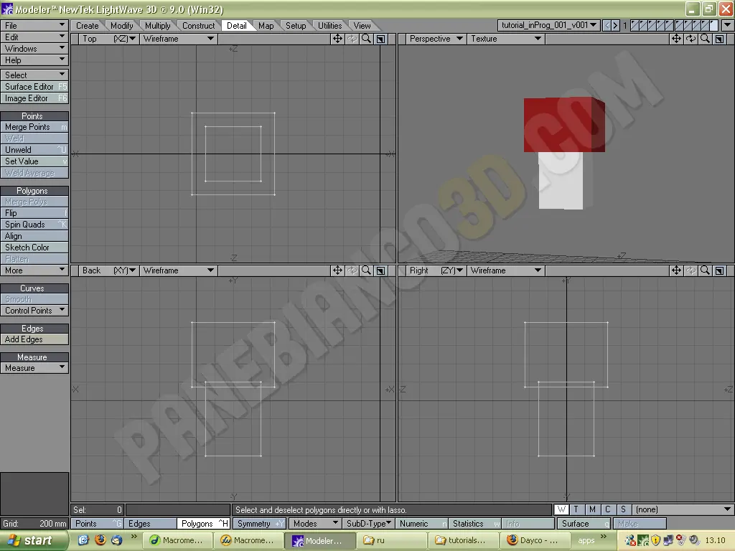This screenshot has height=551, width=735.
Task: Maximize the Back viewport with its corner icon
Action: tap(381, 270)
